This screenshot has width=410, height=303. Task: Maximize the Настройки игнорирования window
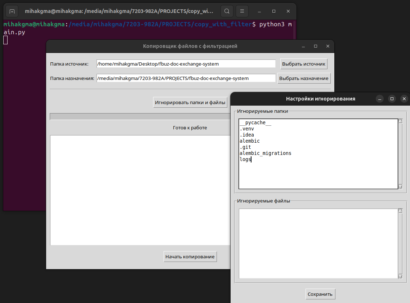pyautogui.click(x=392, y=99)
